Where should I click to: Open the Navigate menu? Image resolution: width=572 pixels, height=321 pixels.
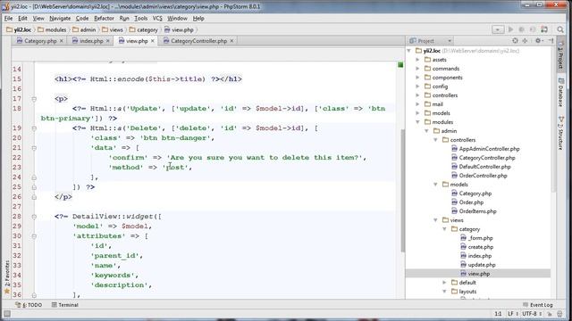click(x=60, y=18)
